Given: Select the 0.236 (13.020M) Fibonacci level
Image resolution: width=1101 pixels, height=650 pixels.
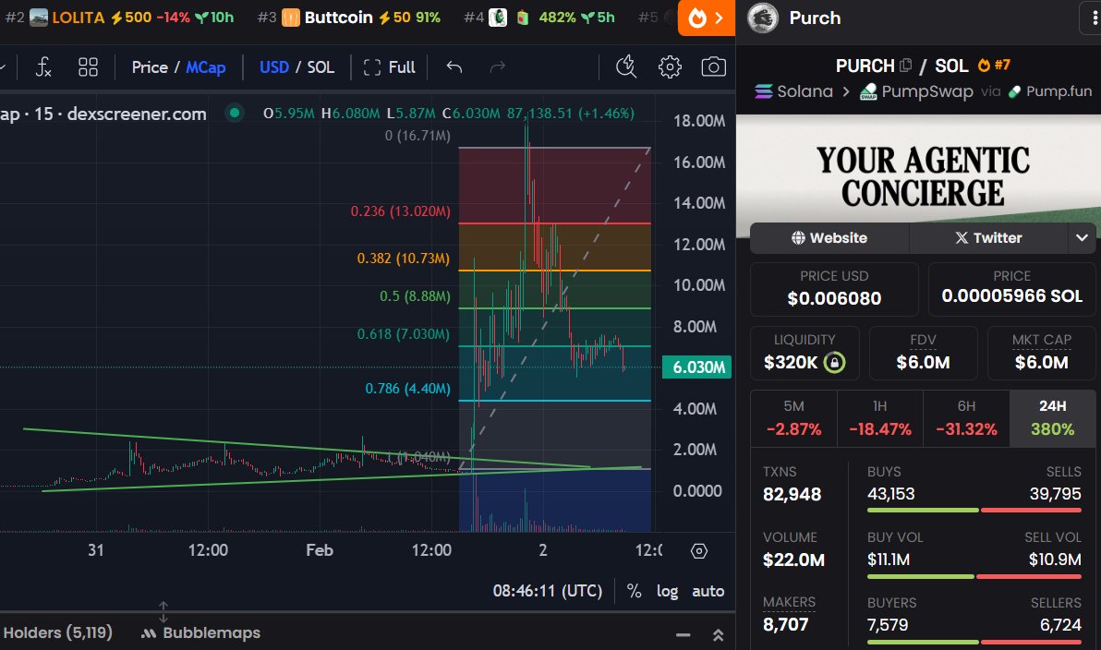Looking at the screenshot, I should [x=400, y=211].
